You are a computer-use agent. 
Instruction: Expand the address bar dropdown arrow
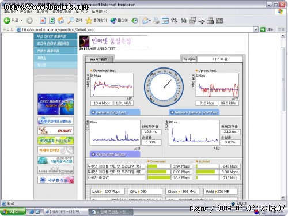256,29
